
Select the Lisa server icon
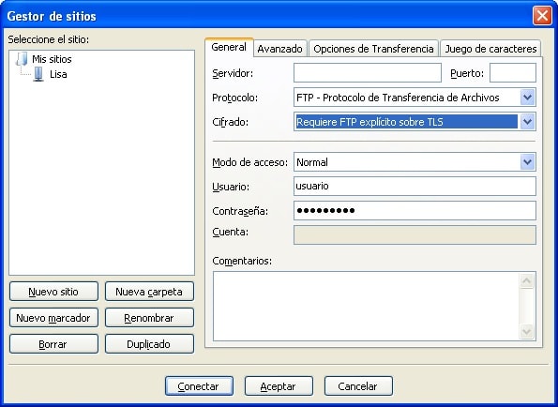[x=38, y=74]
